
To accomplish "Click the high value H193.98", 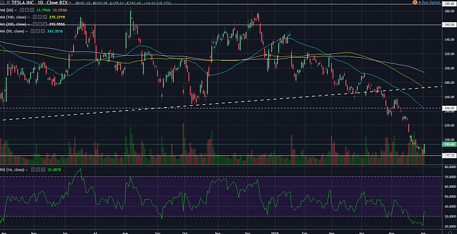I will [100, 3].
